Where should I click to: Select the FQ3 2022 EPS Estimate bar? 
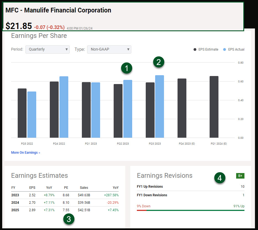(22, 113)
